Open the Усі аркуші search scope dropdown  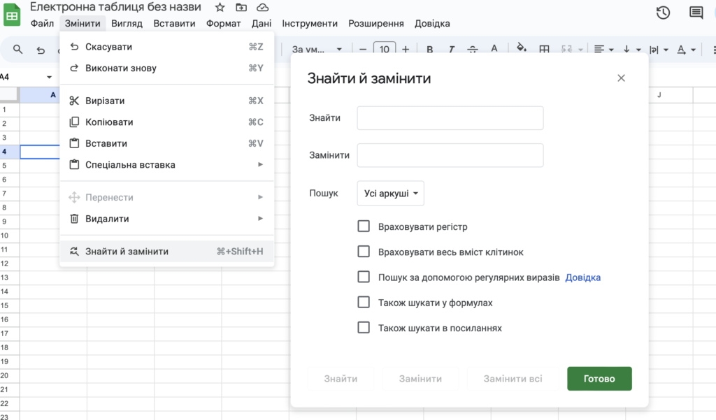[x=390, y=194]
